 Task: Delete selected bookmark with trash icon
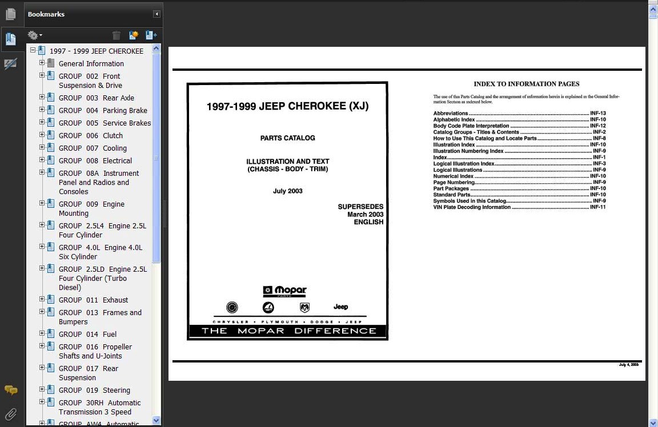tap(117, 35)
